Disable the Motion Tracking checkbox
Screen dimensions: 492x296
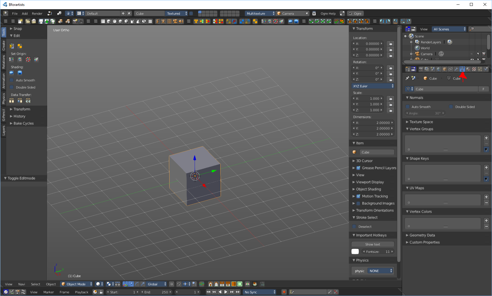pyautogui.click(x=358, y=196)
